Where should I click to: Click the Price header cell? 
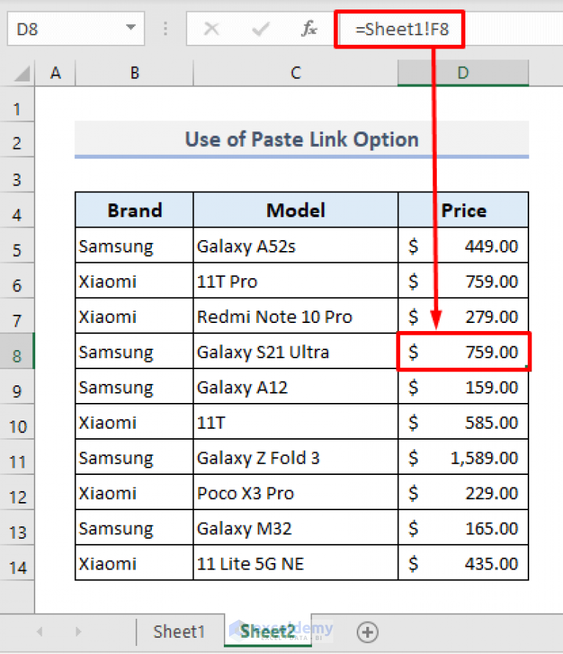(x=463, y=211)
